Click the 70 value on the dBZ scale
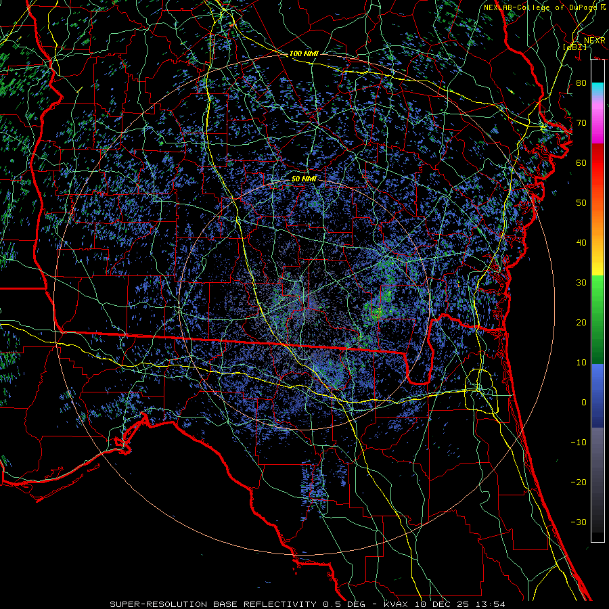This screenshot has width=609, height=609. 581,122
